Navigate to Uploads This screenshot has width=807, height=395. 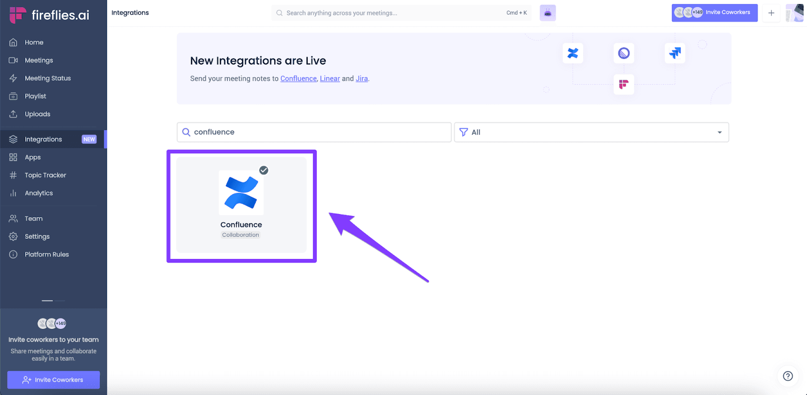(37, 114)
